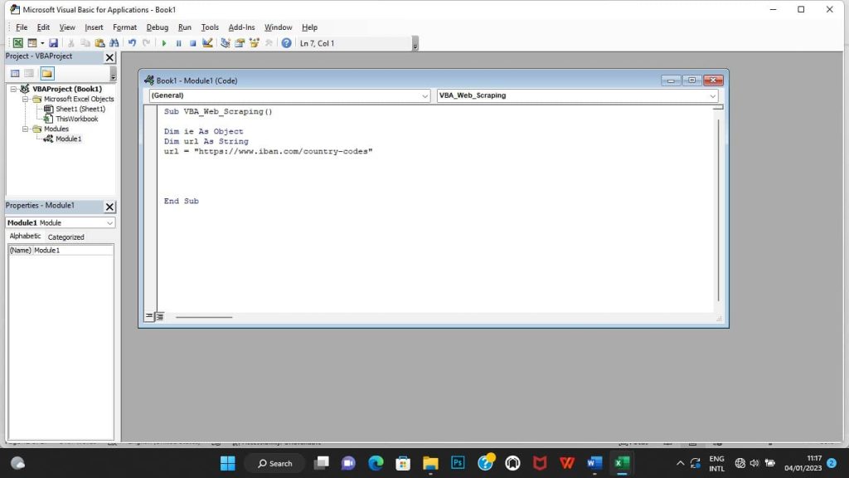Click the Insert UserForm toolbar icon

tap(32, 43)
